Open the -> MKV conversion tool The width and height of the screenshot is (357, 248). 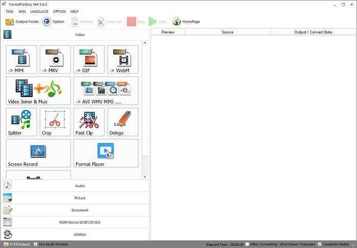point(55,60)
